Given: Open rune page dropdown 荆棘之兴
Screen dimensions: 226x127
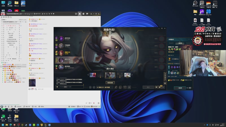Looking at the screenshot, I should tap(105, 87).
